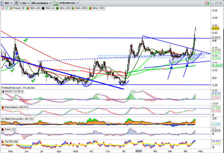Image resolution: width=224 pixels, height=153 pixels.
Task: Click the daily timeframe D button
Action: click(16, 3)
